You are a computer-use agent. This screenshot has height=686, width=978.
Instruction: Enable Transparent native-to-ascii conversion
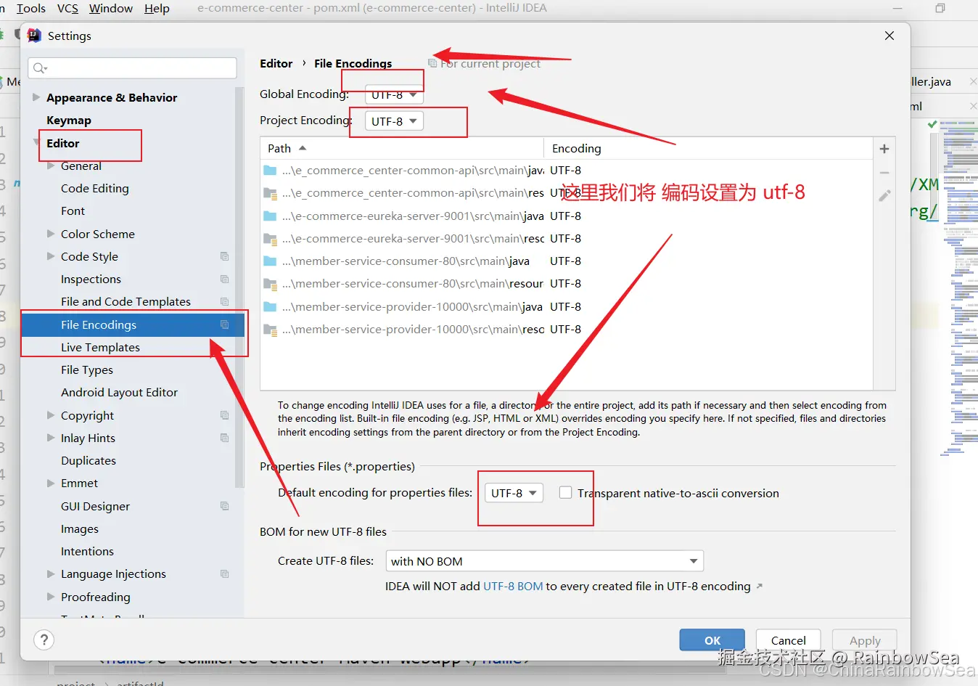tap(566, 492)
